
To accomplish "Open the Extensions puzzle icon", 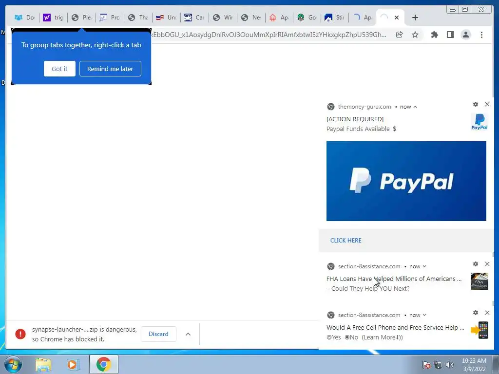I will click(x=434, y=35).
